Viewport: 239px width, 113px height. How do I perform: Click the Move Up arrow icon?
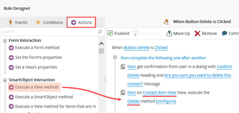click(x=169, y=33)
